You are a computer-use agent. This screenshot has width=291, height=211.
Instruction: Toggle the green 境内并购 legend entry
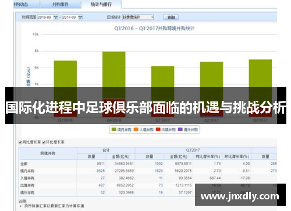[122, 129]
